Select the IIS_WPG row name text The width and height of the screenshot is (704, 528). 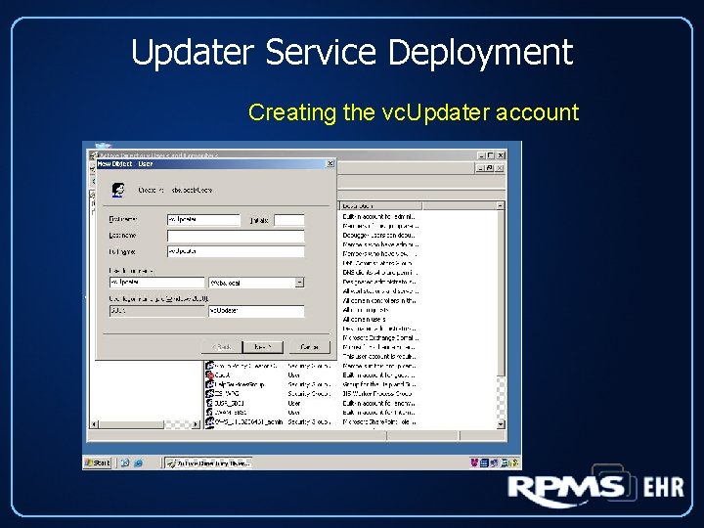227,393
